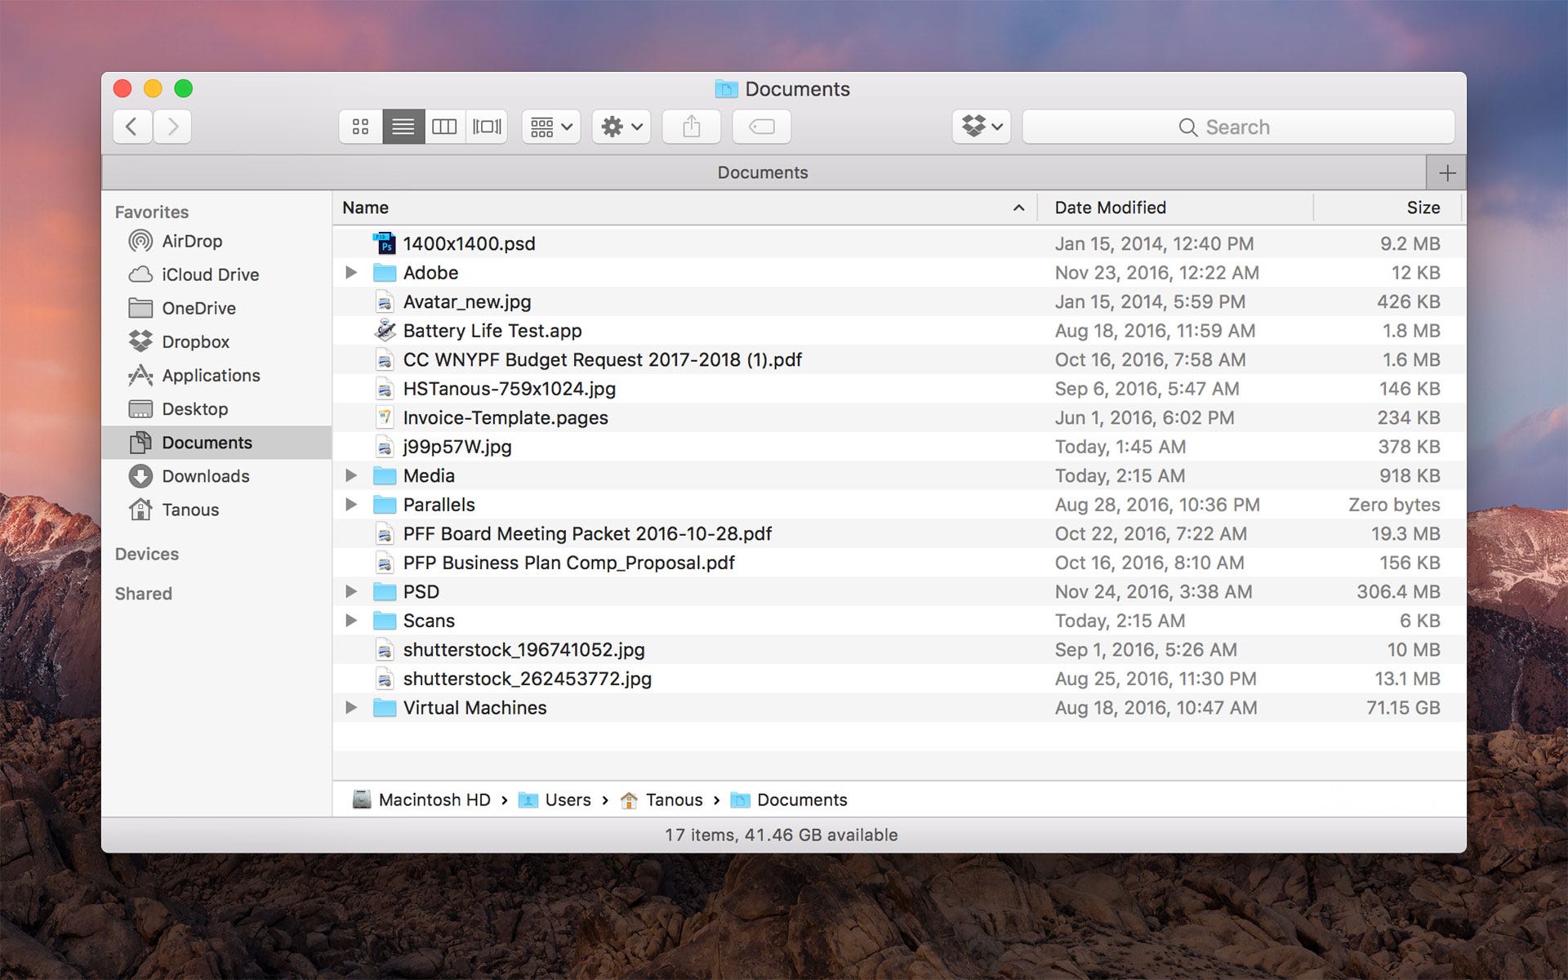Click the Edit Tags button

pos(761,127)
